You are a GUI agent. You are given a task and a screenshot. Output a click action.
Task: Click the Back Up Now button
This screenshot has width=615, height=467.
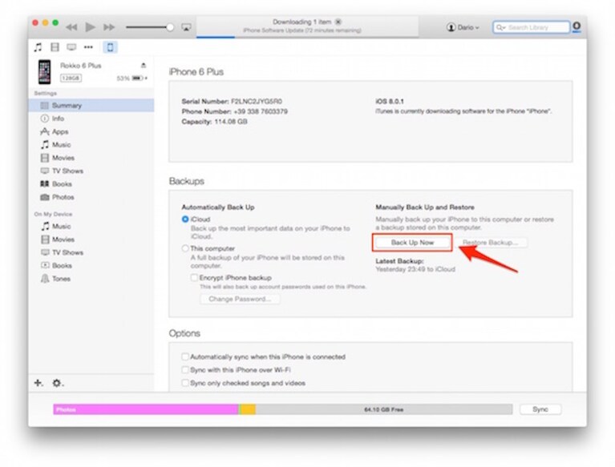point(412,243)
